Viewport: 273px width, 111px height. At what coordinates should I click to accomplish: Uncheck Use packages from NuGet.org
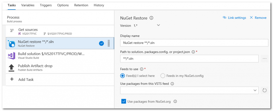[x=123, y=101]
